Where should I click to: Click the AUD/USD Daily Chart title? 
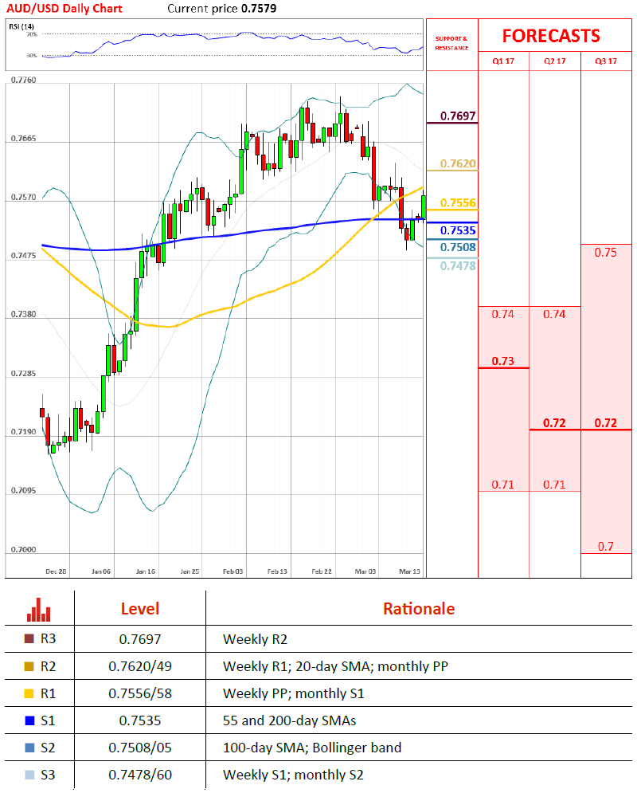click(x=72, y=8)
